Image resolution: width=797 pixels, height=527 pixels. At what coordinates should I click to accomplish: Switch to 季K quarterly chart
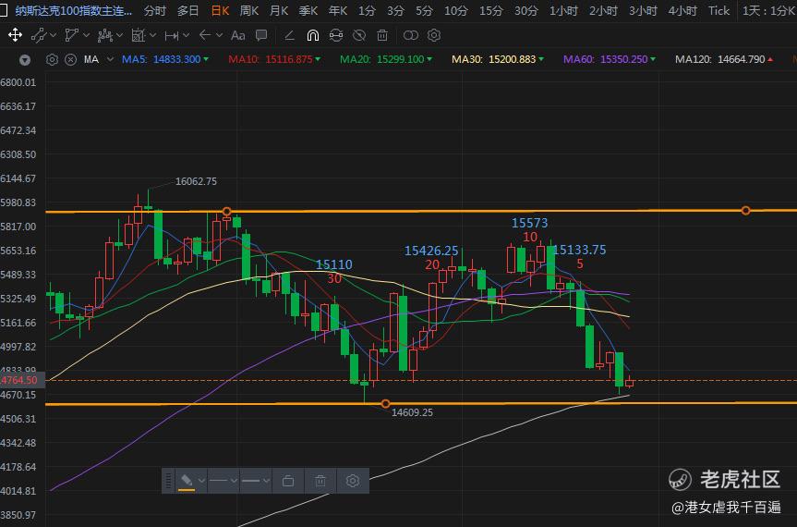point(308,11)
